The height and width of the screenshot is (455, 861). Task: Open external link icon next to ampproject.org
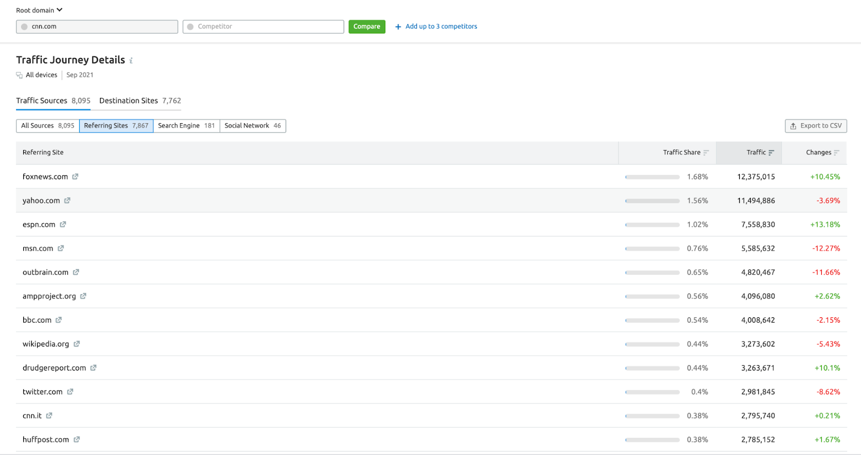tap(83, 296)
